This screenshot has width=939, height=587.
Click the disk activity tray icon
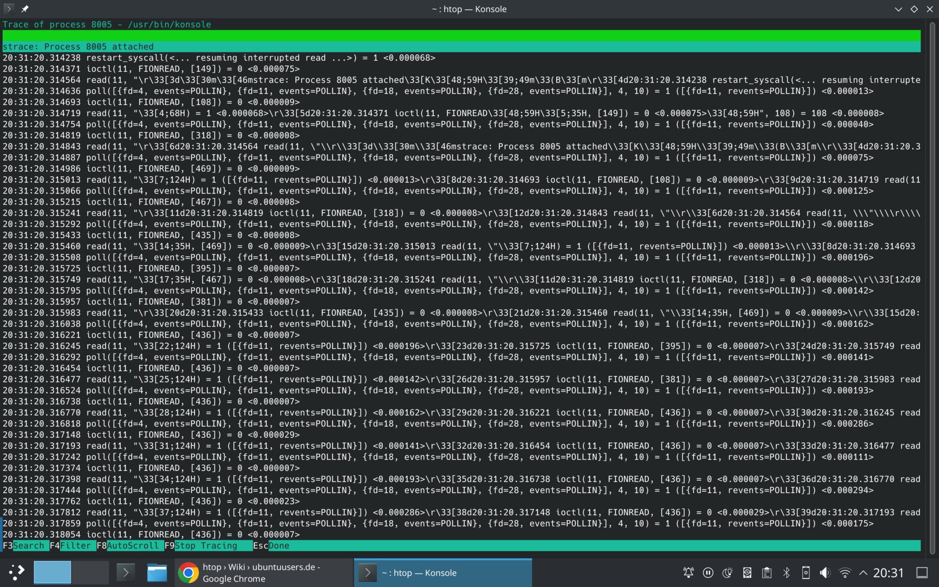click(x=747, y=572)
